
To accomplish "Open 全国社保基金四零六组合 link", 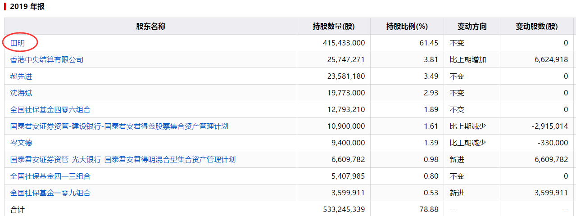I will 50,109.
